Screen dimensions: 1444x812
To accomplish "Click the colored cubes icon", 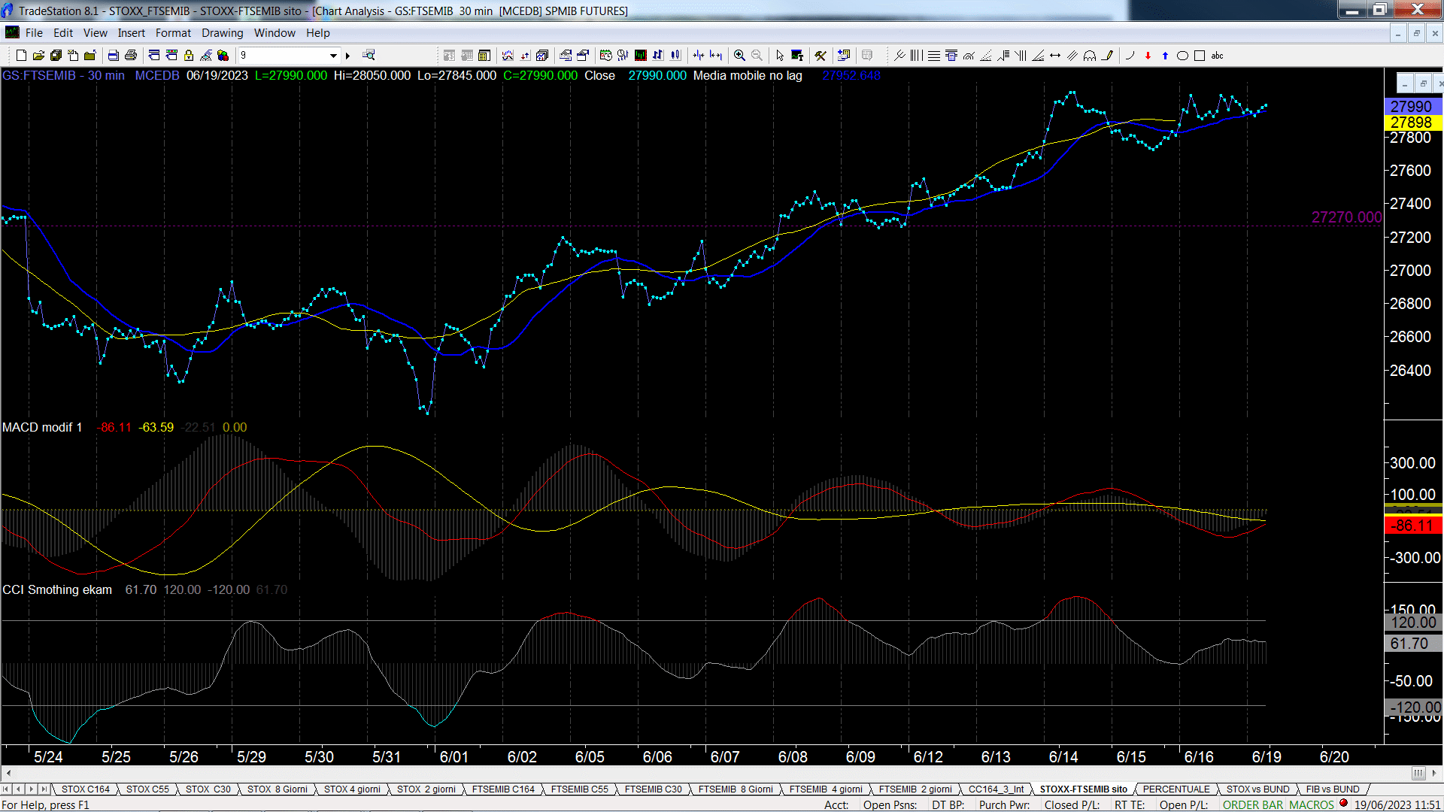I will coord(223,55).
